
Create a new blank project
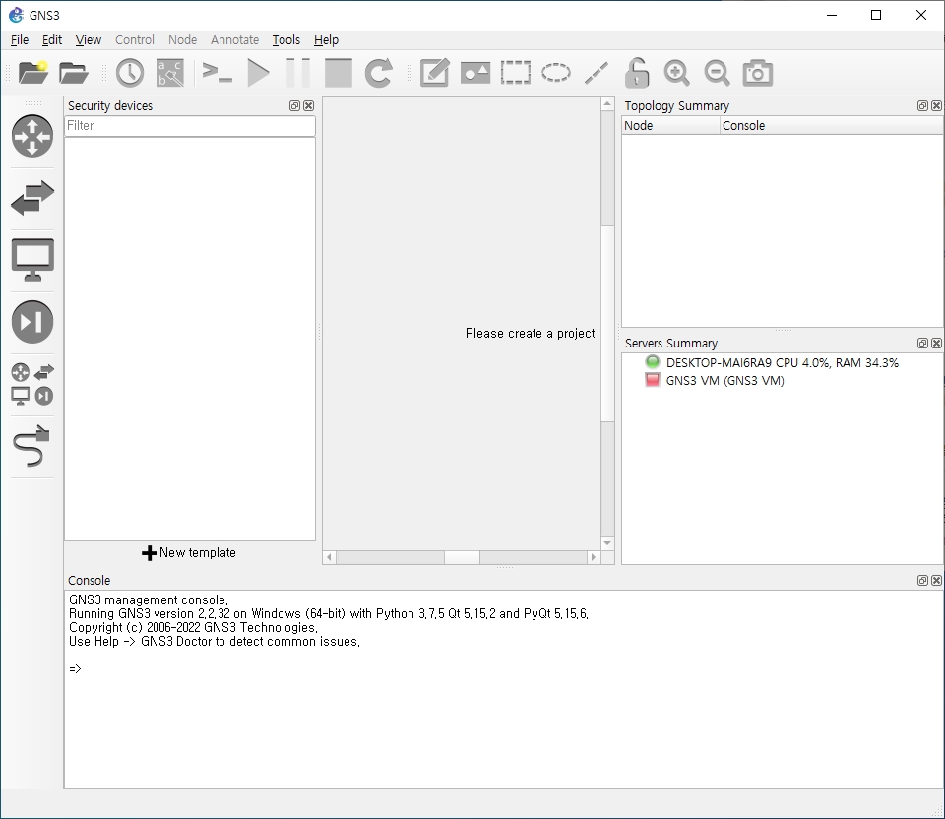coord(33,73)
